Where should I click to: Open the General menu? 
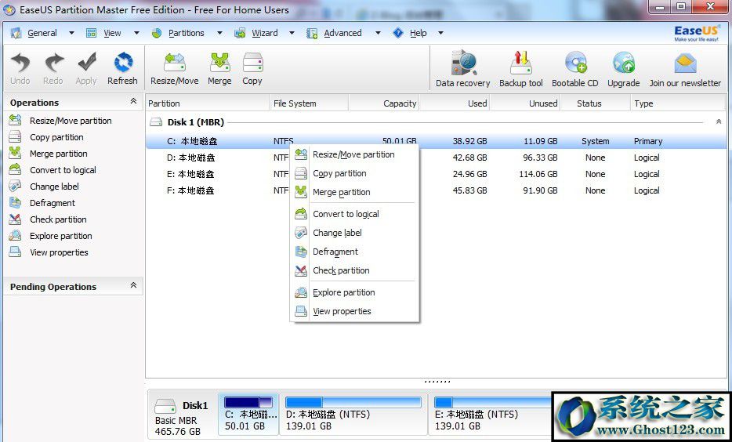[42, 33]
